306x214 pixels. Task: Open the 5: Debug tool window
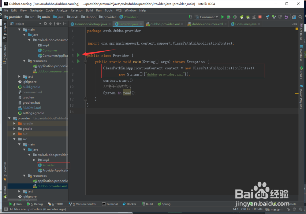click(35, 204)
